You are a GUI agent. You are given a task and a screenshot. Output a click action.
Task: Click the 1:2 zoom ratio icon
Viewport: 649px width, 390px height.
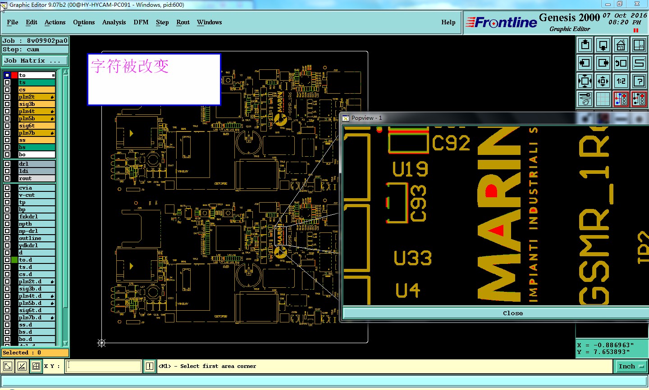coord(621,81)
